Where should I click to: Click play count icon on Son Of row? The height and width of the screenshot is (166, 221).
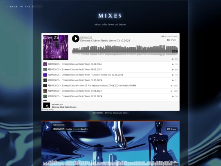[x=171, y=86]
